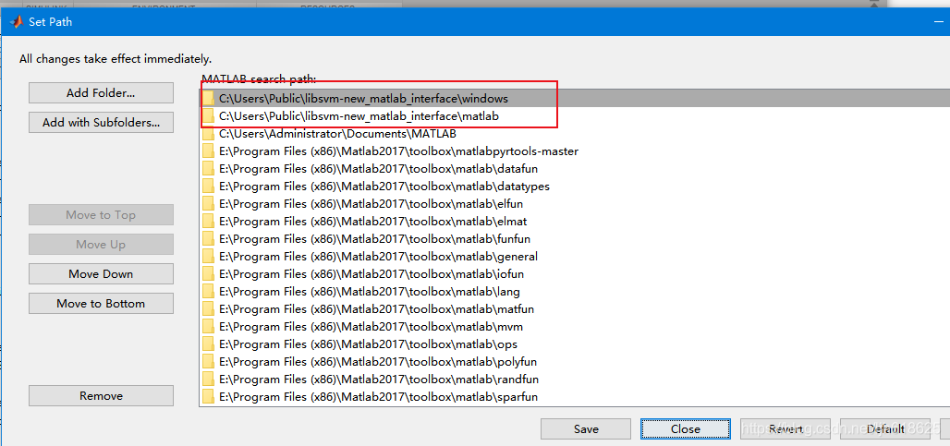Click folder icon of libsvm matlab entry
The height and width of the screenshot is (446, 950).
[209, 115]
